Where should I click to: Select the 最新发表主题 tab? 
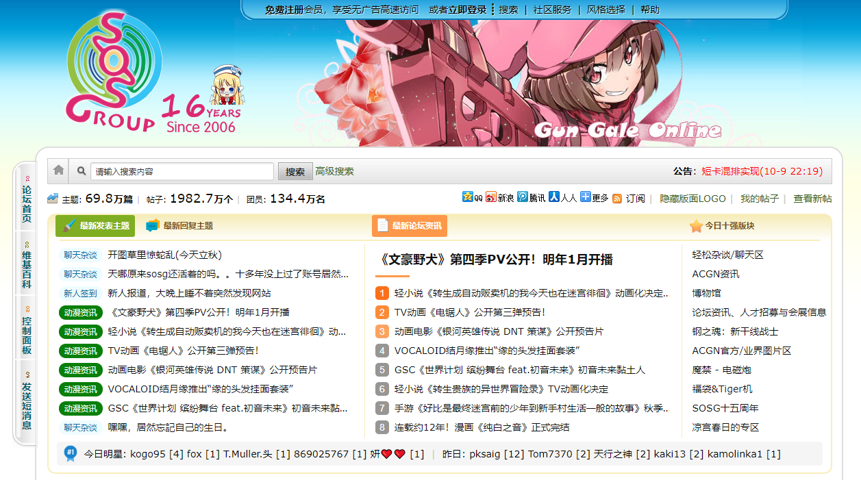point(95,225)
